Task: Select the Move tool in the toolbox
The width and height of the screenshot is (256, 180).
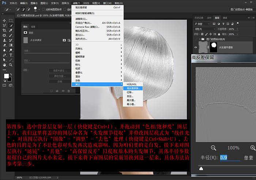Action: pyautogui.click(x=4, y=21)
